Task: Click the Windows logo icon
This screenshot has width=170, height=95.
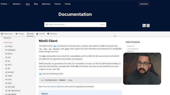Action: pos(48,34)
